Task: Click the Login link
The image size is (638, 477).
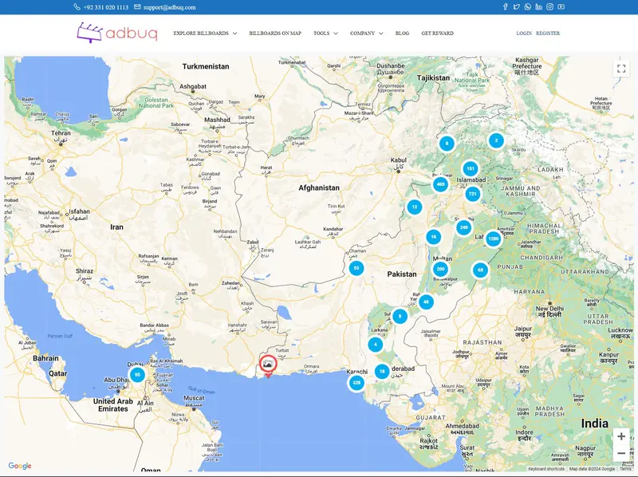Action: point(524,34)
